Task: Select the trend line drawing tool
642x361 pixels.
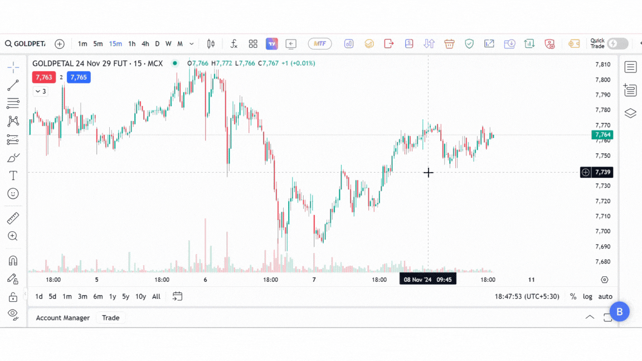Action: point(13,85)
